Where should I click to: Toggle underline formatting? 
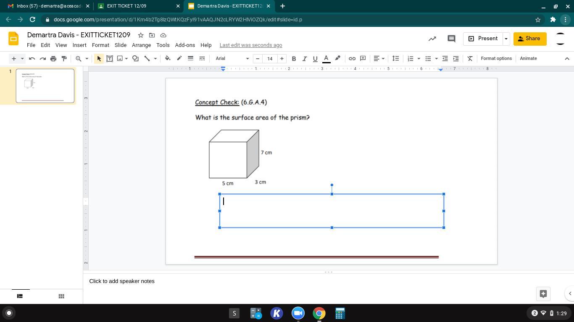pos(315,59)
